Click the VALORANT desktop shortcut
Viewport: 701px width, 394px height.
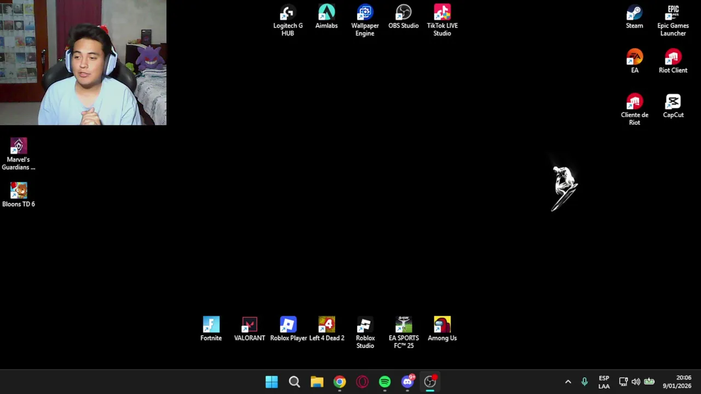tap(250, 329)
